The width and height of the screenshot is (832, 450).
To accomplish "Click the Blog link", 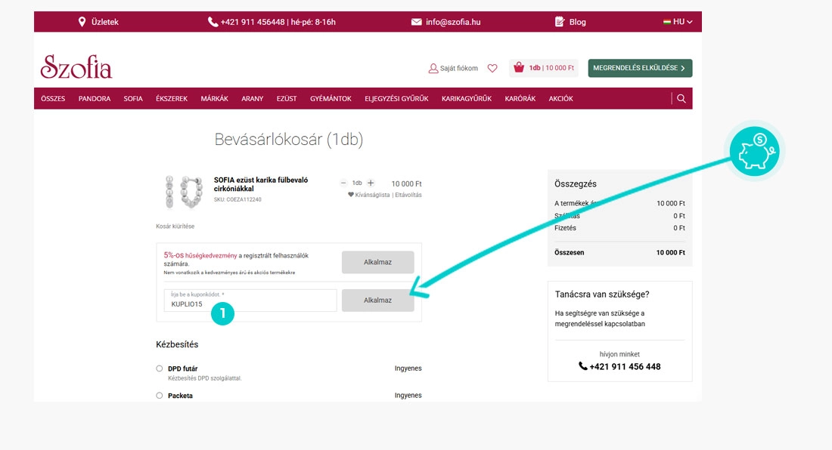I will [x=577, y=22].
